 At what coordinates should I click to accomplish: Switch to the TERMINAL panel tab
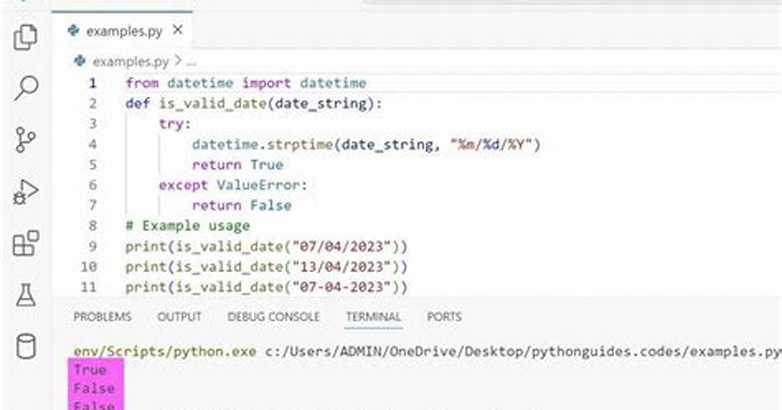point(373,317)
